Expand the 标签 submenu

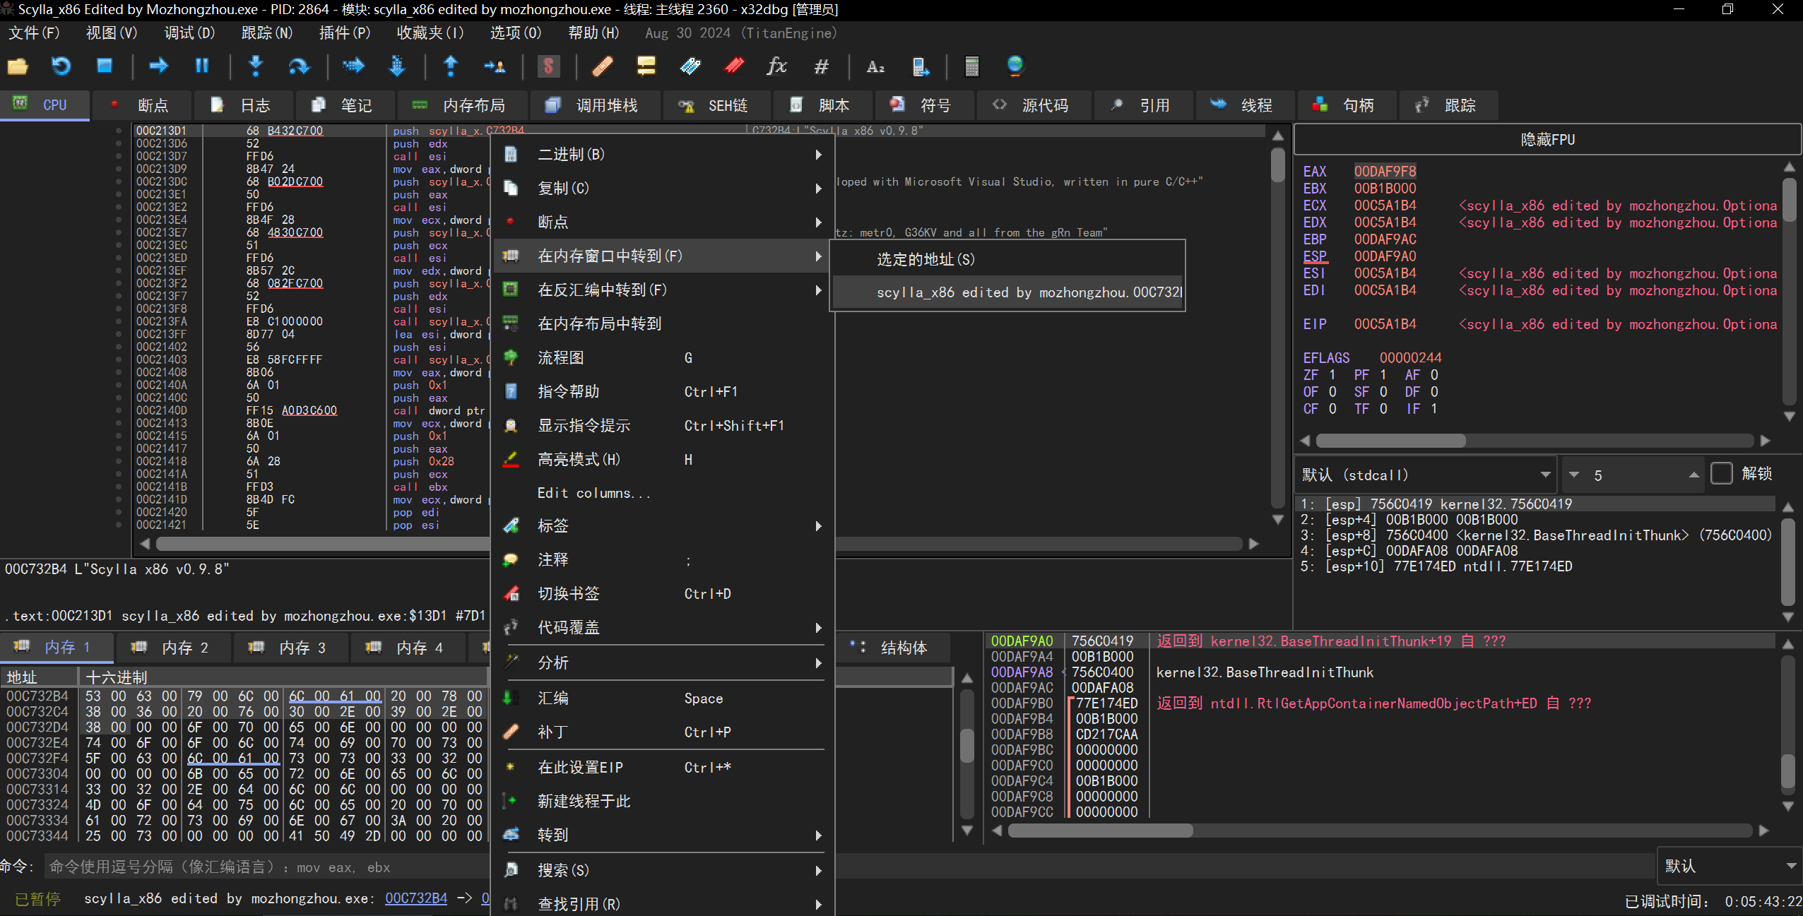coord(663,526)
